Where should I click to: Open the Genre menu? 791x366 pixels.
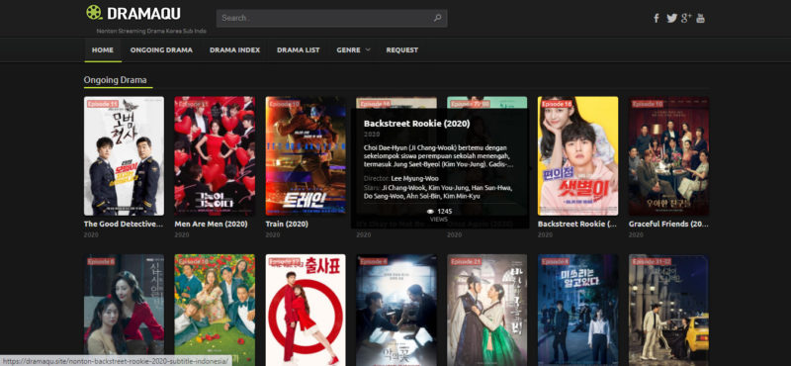tap(349, 50)
